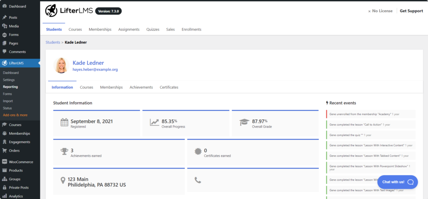Click the Private Posts icon
The image size is (428, 199).
[x=5, y=188]
